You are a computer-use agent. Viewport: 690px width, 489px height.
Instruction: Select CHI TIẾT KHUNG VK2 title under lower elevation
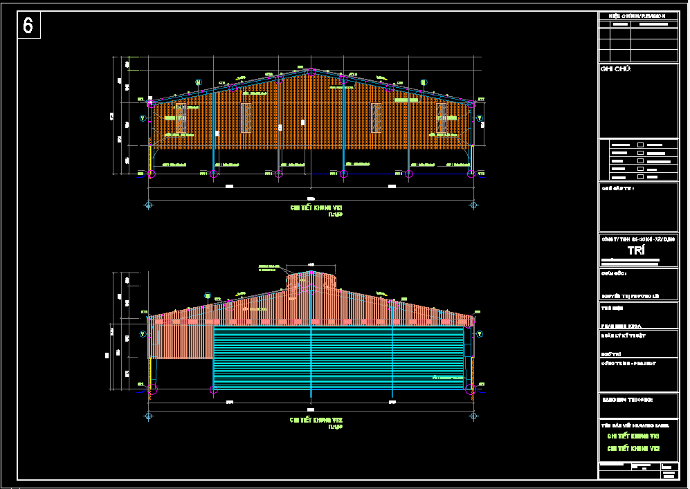point(316,420)
